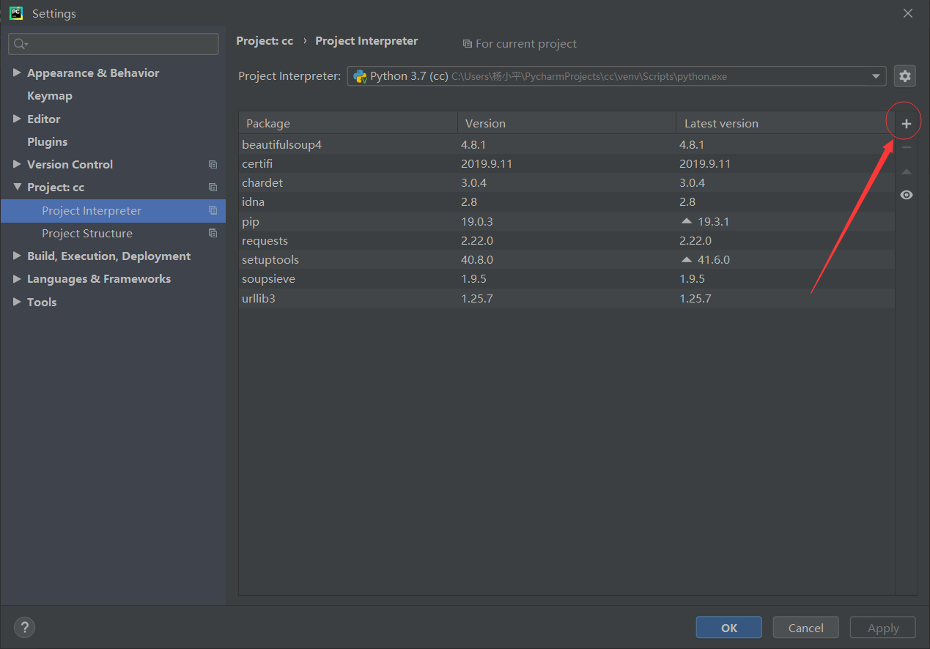The image size is (930, 649).
Task: Click the copy icon beside Version Control
Action: (213, 165)
